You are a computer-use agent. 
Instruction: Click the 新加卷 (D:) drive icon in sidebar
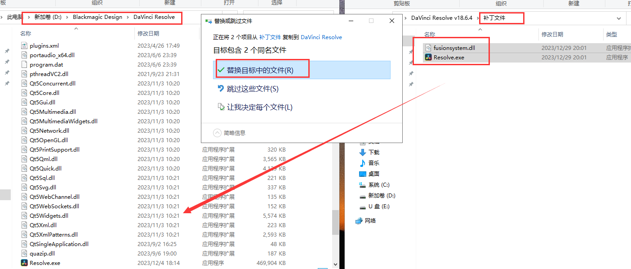pos(363,196)
